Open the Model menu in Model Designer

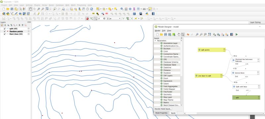158,31
